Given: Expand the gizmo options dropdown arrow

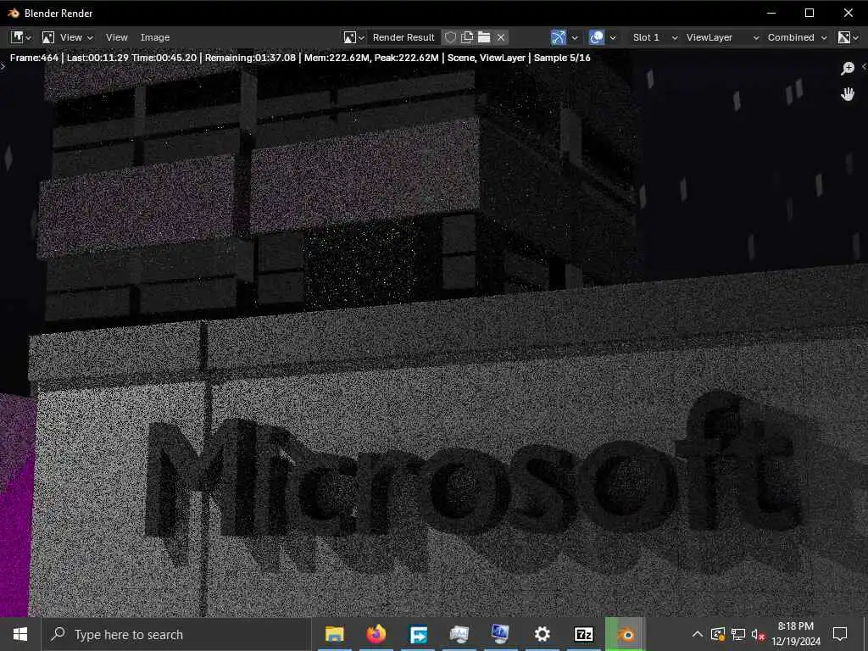Looking at the screenshot, I should click(x=575, y=37).
